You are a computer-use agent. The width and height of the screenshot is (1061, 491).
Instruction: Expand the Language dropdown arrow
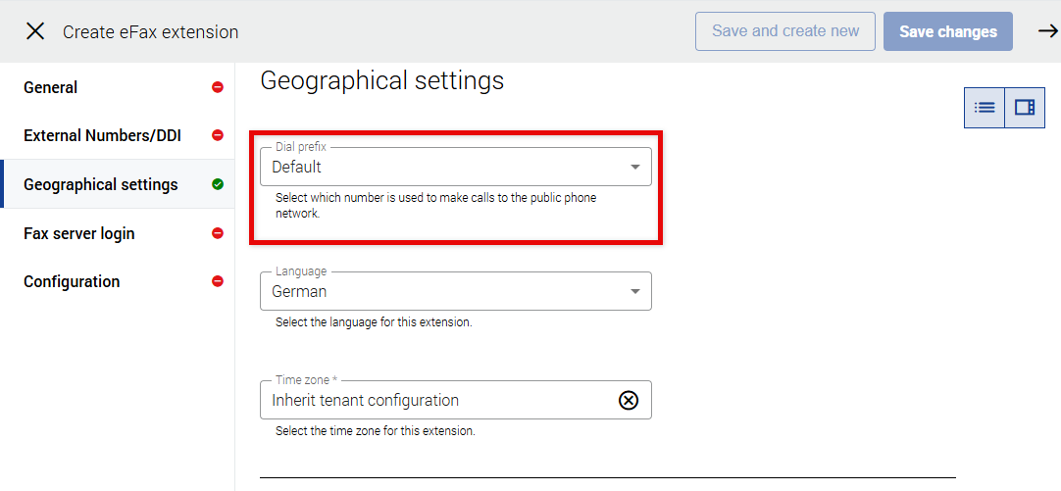tap(634, 292)
